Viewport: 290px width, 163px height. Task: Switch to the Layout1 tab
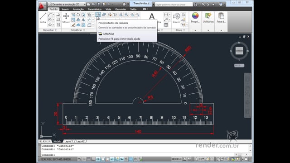(68, 141)
